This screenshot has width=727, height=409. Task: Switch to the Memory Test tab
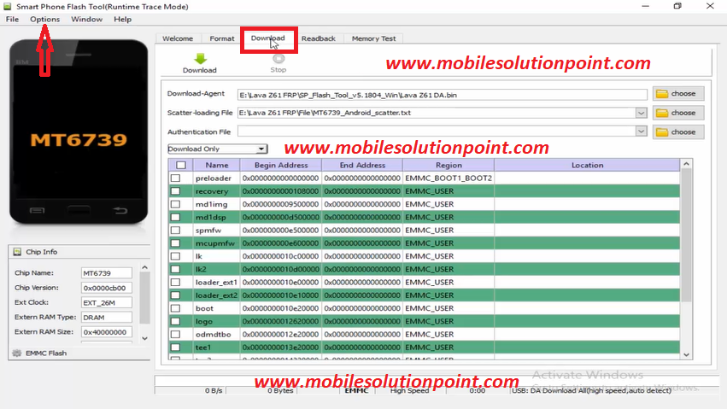click(x=373, y=38)
